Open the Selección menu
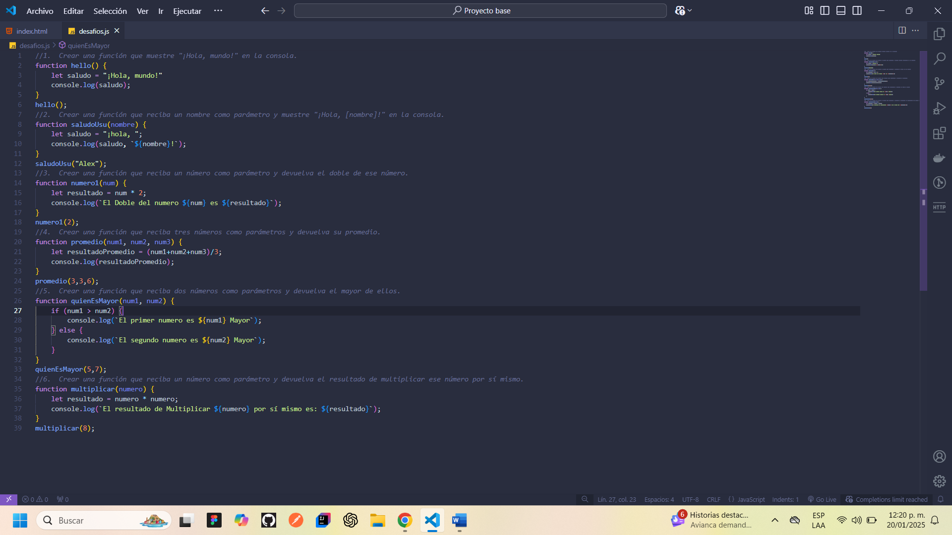952x535 pixels. (110, 11)
